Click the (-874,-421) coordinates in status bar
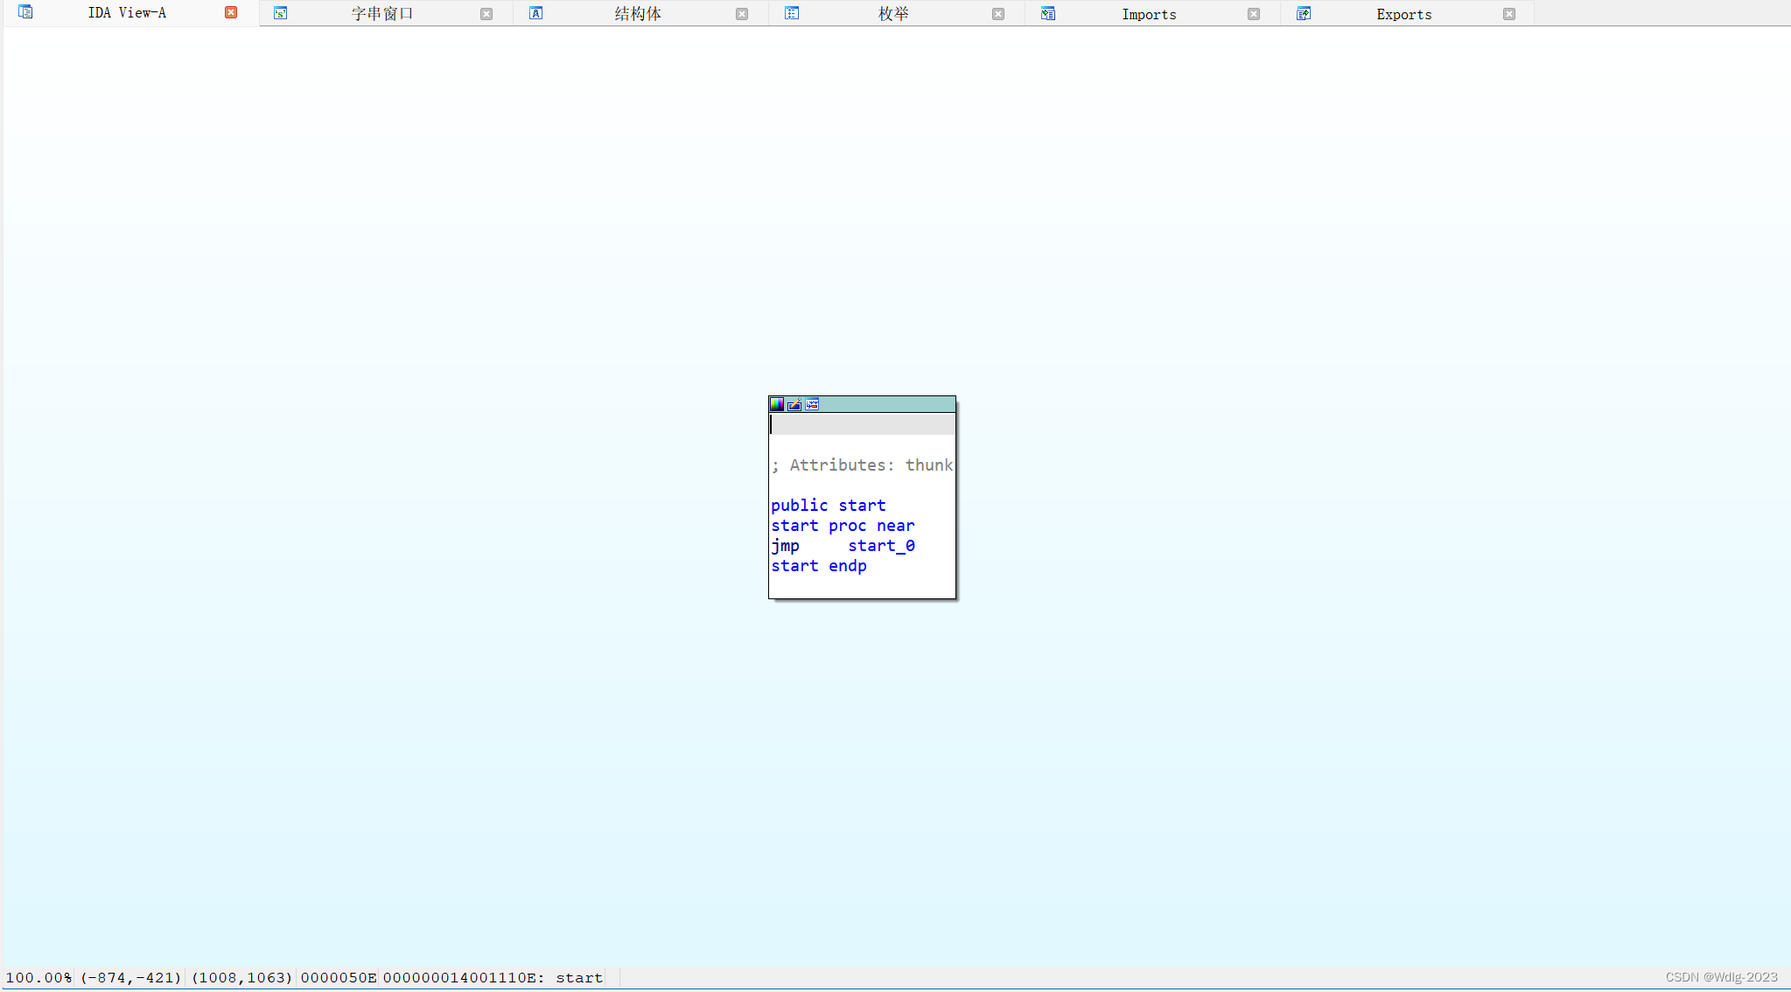This screenshot has width=1791, height=992. click(x=131, y=978)
